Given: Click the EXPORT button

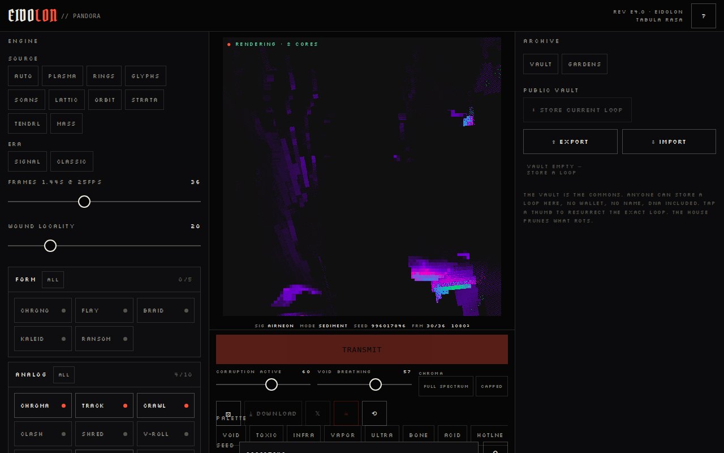Looking at the screenshot, I should [x=570, y=142].
